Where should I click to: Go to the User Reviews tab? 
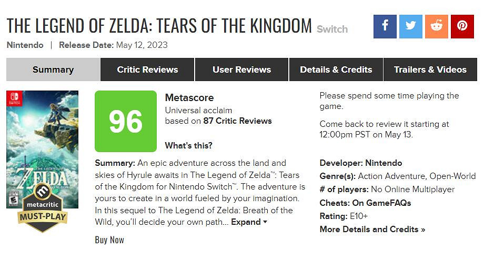point(241,69)
